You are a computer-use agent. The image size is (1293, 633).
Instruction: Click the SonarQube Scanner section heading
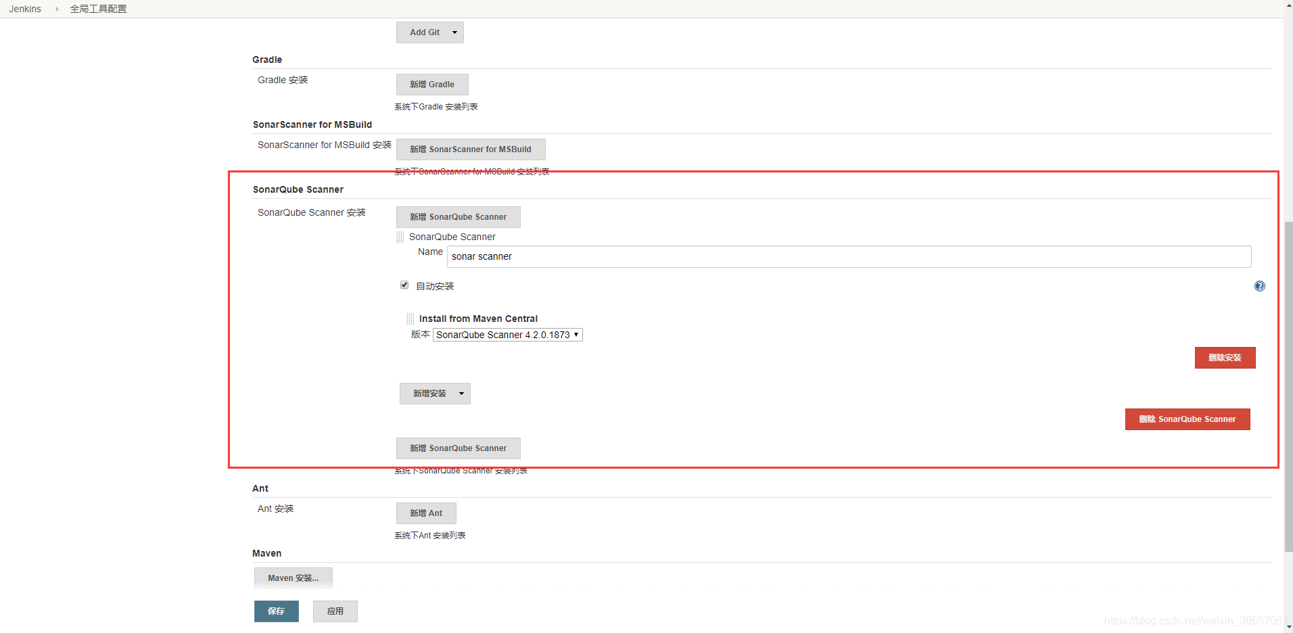click(x=298, y=189)
